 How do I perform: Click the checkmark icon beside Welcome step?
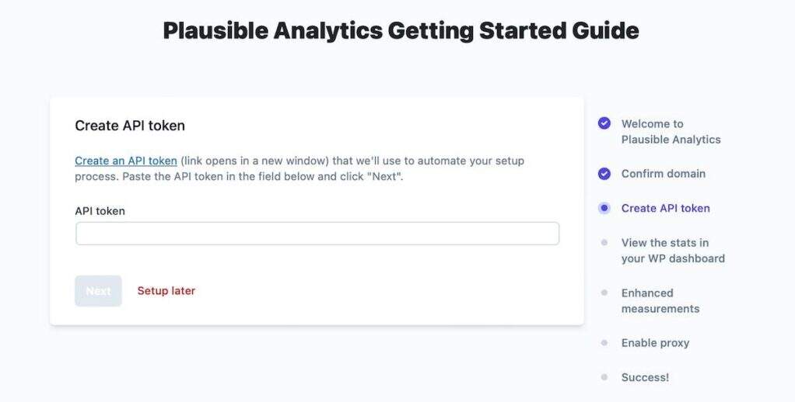point(604,123)
